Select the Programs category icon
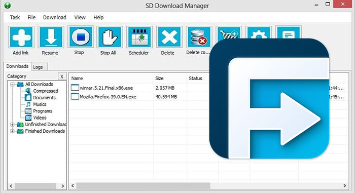This screenshot has height=193, width=355. click(28, 111)
